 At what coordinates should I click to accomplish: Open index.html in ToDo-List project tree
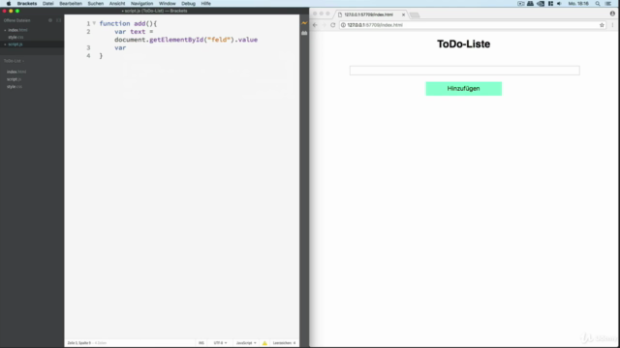point(16,72)
